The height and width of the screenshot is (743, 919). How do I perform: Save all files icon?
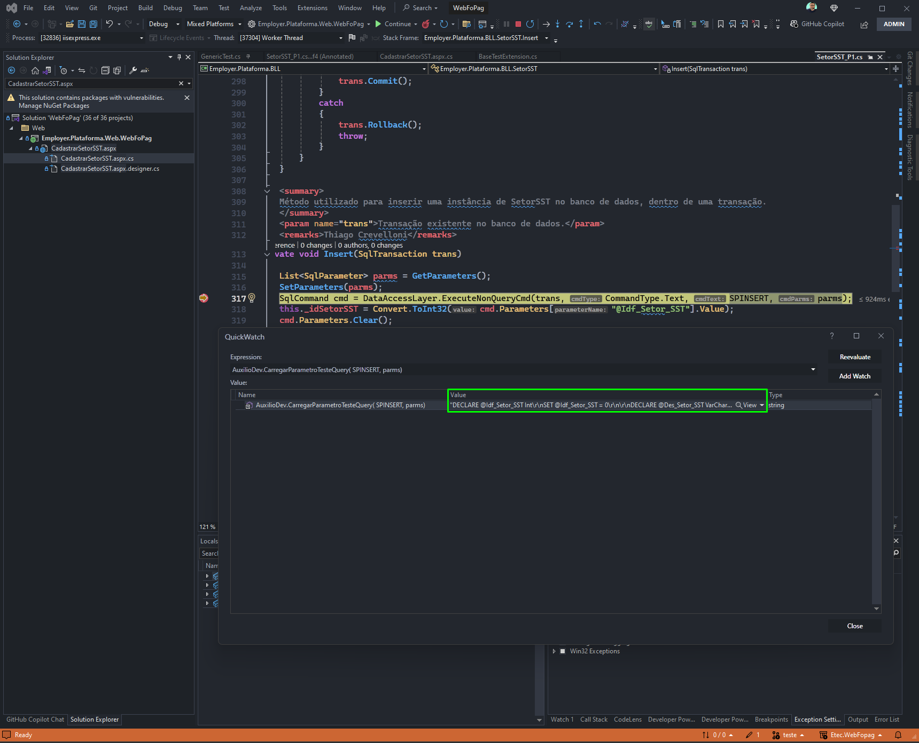coord(94,24)
